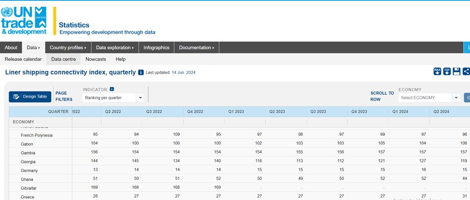Expand the Ranking per quarter dropdown
The image size is (470, 200).
click(x=113, y=97)
